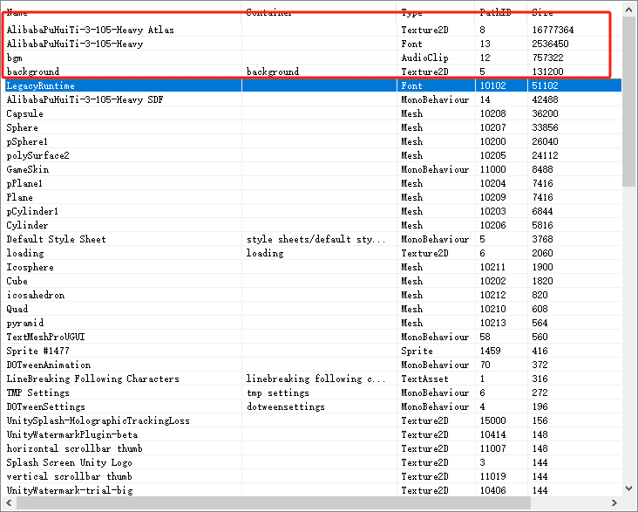This screenshot has width=638, height=512.
Task: Select the 'AlibabaPuHuiTi-3-105-Heavy SDF' row
Action: 312,99
